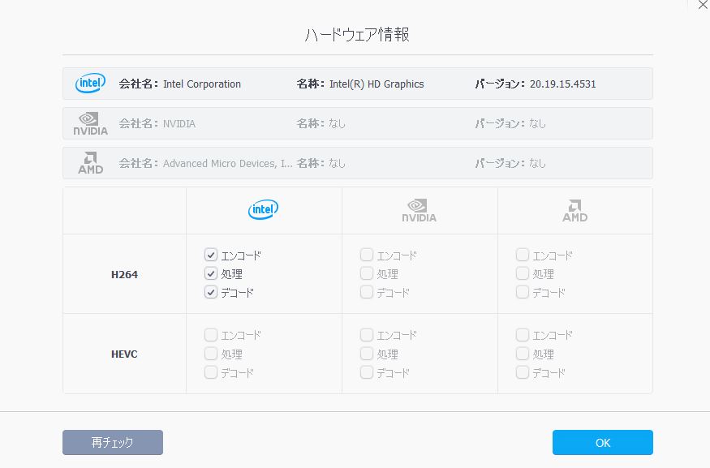Image resolution: width=710 pixels, height=468 pixels.
Task: Click the Intel logo in the info row
Action: pos(90,84)
